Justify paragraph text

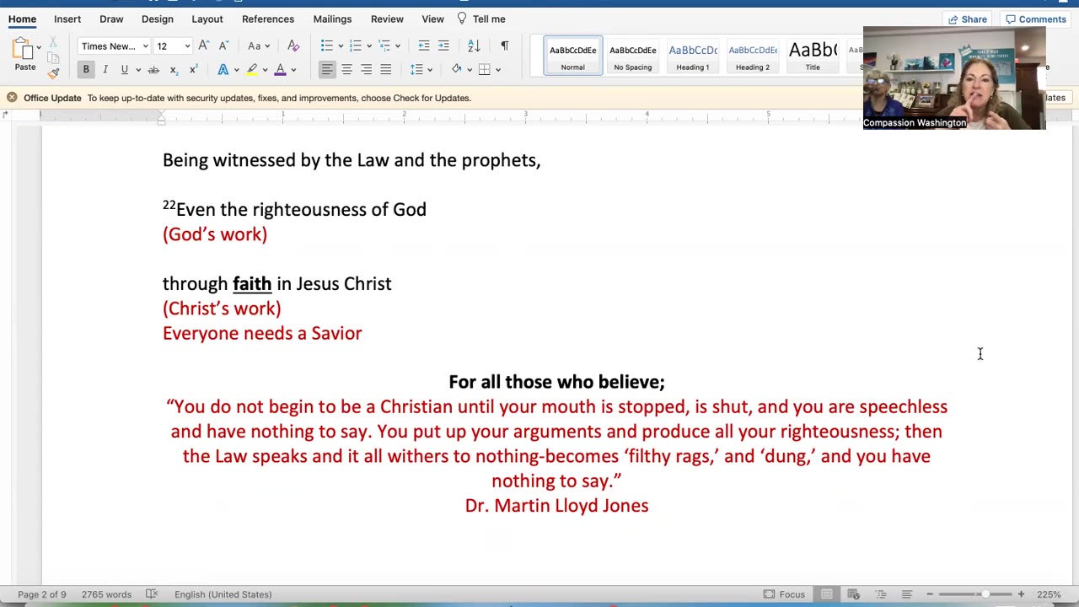click(x=385, y=69)
